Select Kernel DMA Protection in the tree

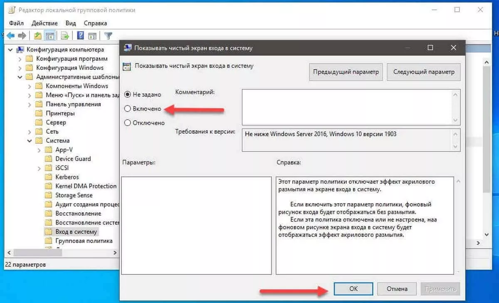[x=86, y=186]
